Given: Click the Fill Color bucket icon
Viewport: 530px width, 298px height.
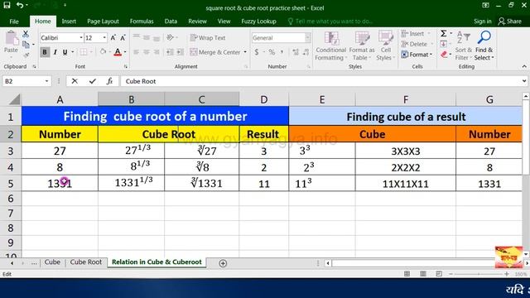Looking at the screenshot, I should (x=103, y=52).
